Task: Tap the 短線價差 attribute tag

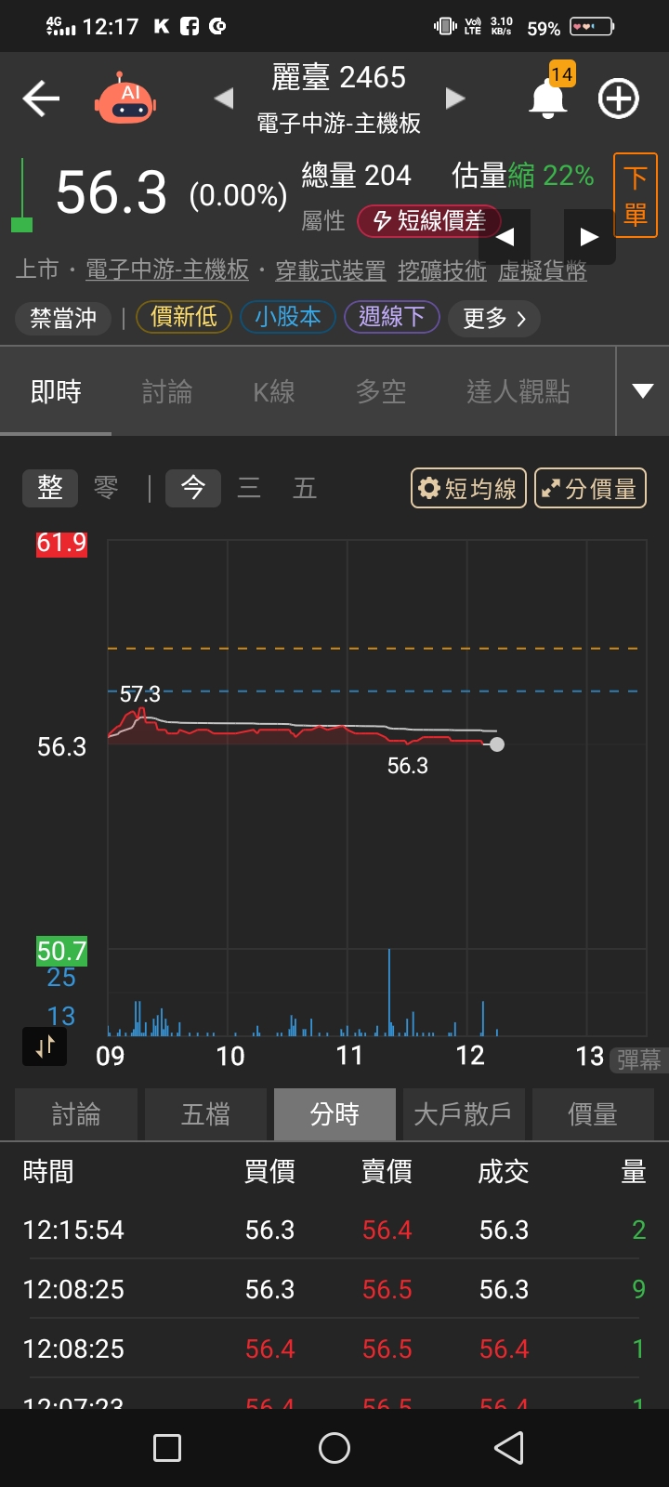Action: pyautogui.click(x=429, y=220)
